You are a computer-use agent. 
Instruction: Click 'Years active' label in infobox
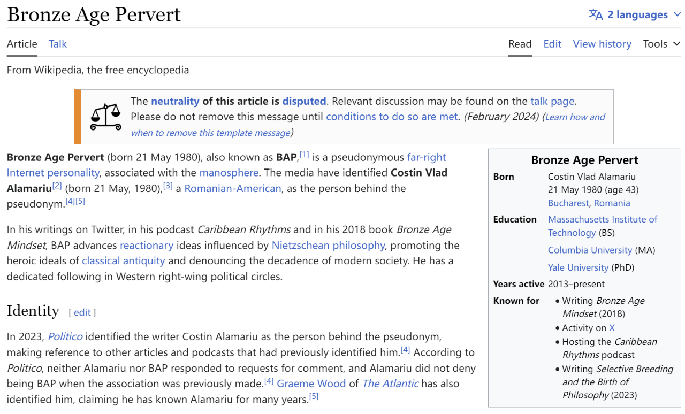click(x=519, y=284)
